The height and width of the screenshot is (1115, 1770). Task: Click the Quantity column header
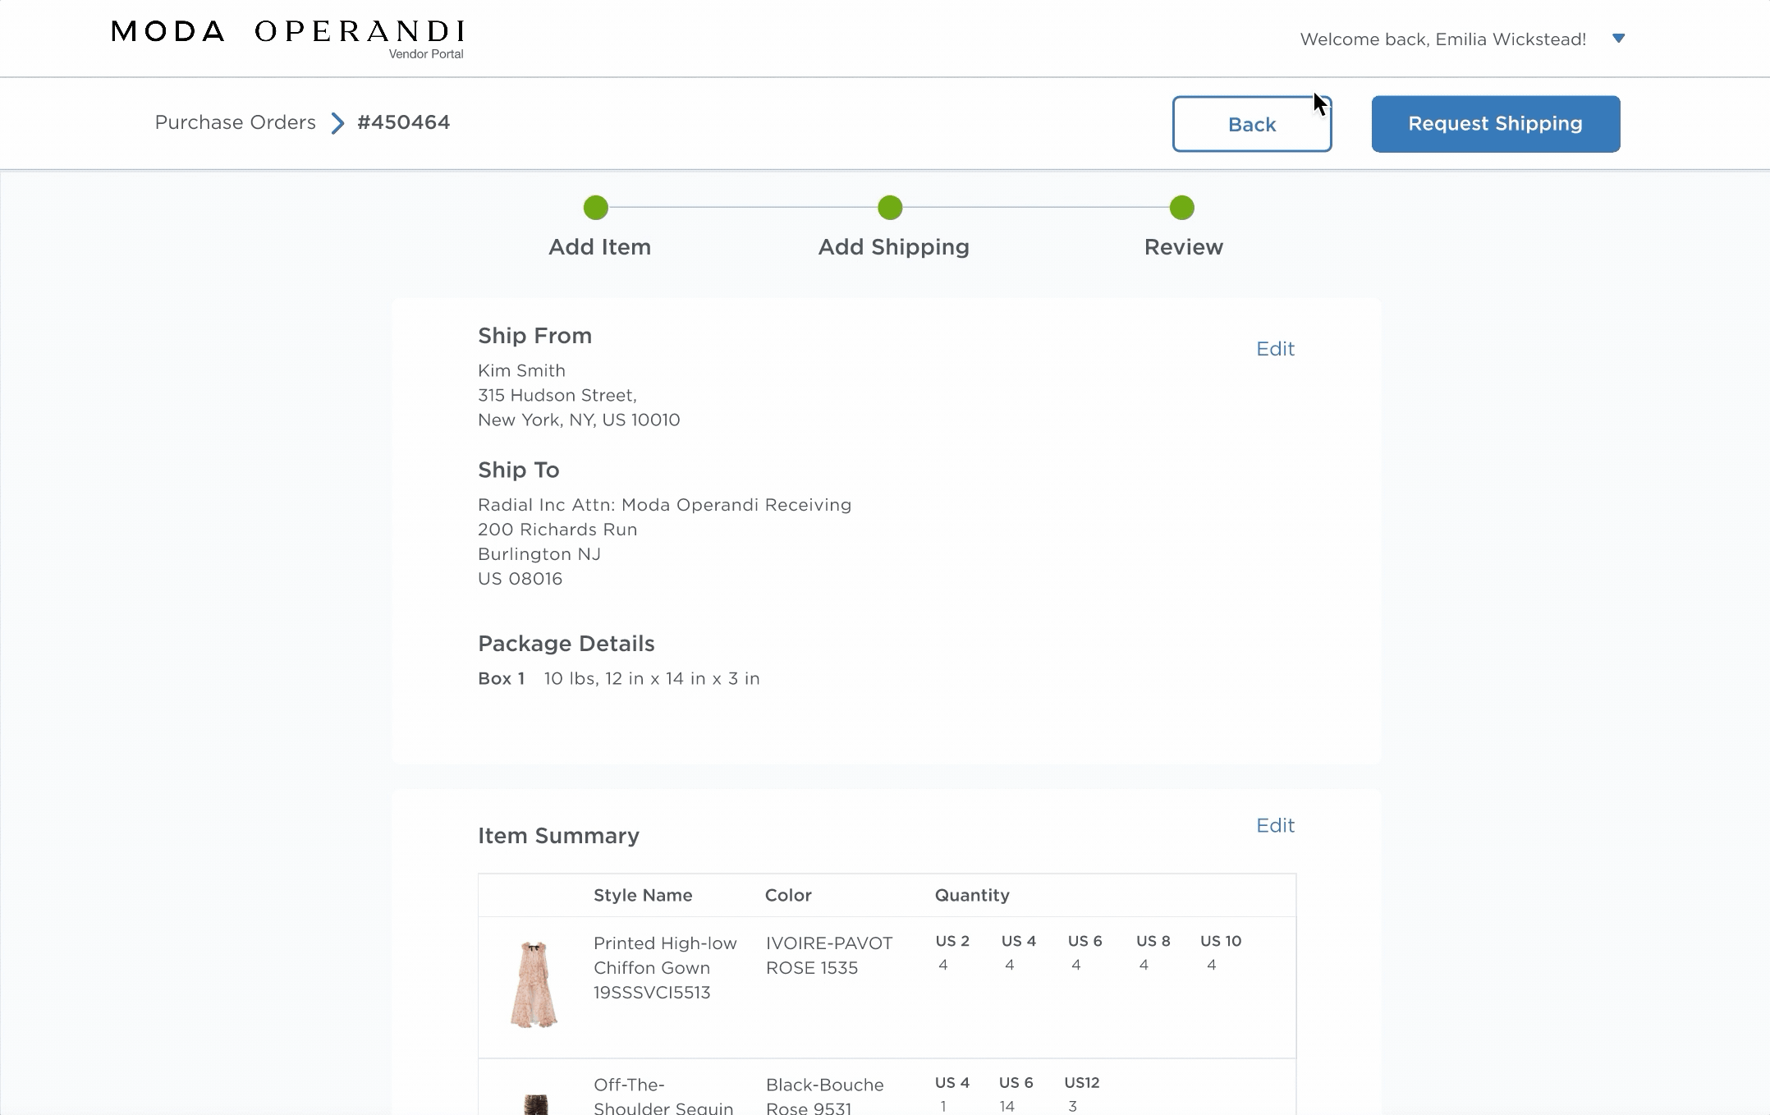971,895
